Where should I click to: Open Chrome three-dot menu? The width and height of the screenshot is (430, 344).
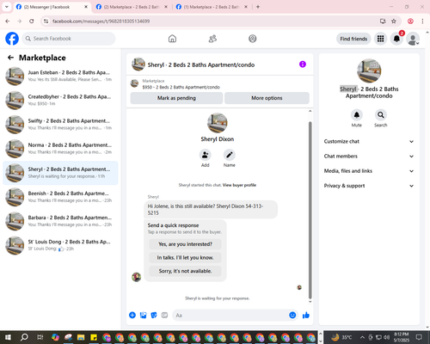click(422, 21)
